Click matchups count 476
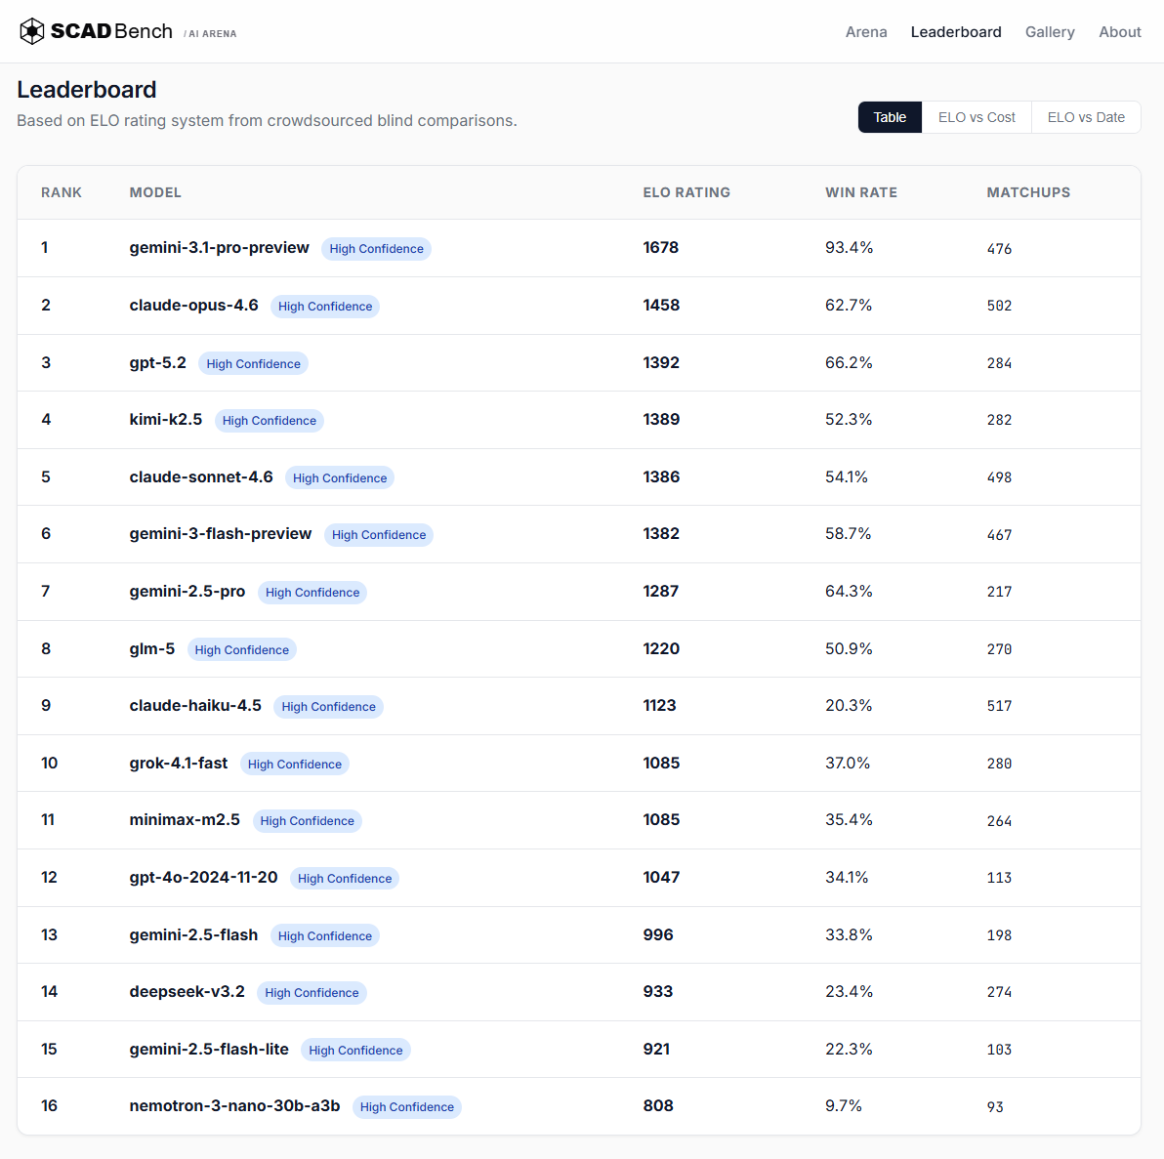This screenshot has height=1159, width=1164. click(999, 249)
